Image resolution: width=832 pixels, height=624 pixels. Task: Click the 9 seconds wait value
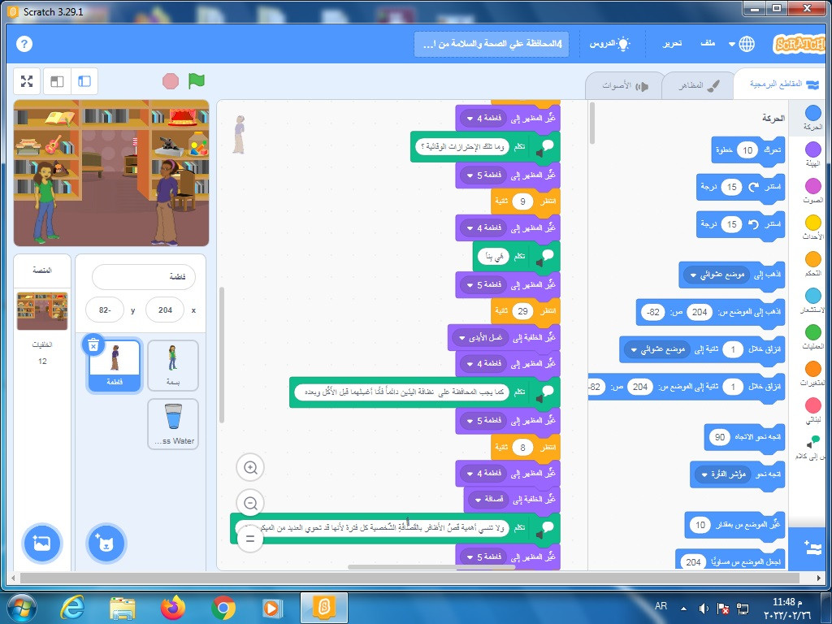[522, 201]
